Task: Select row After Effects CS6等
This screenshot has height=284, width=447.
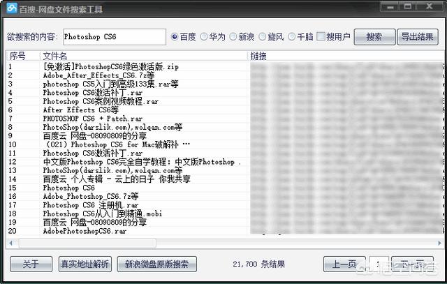Action: [x=225, y=110]
